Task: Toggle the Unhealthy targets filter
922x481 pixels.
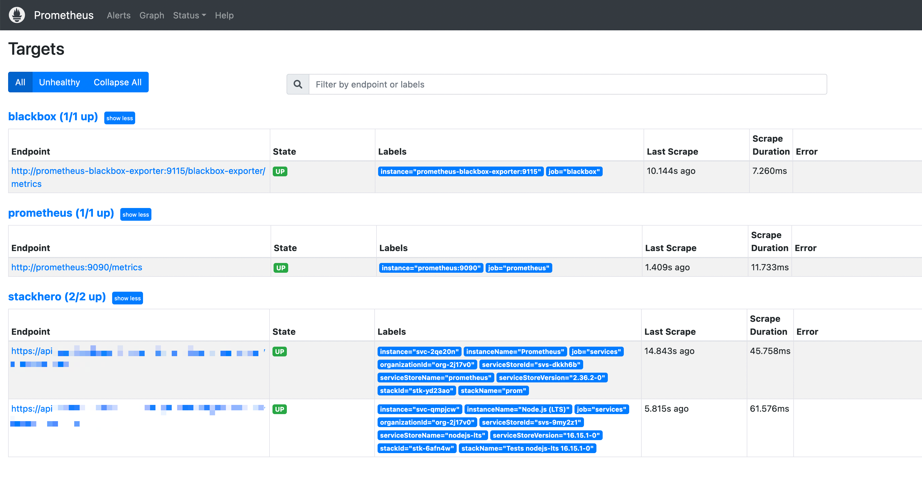Action: pos(59,82)
